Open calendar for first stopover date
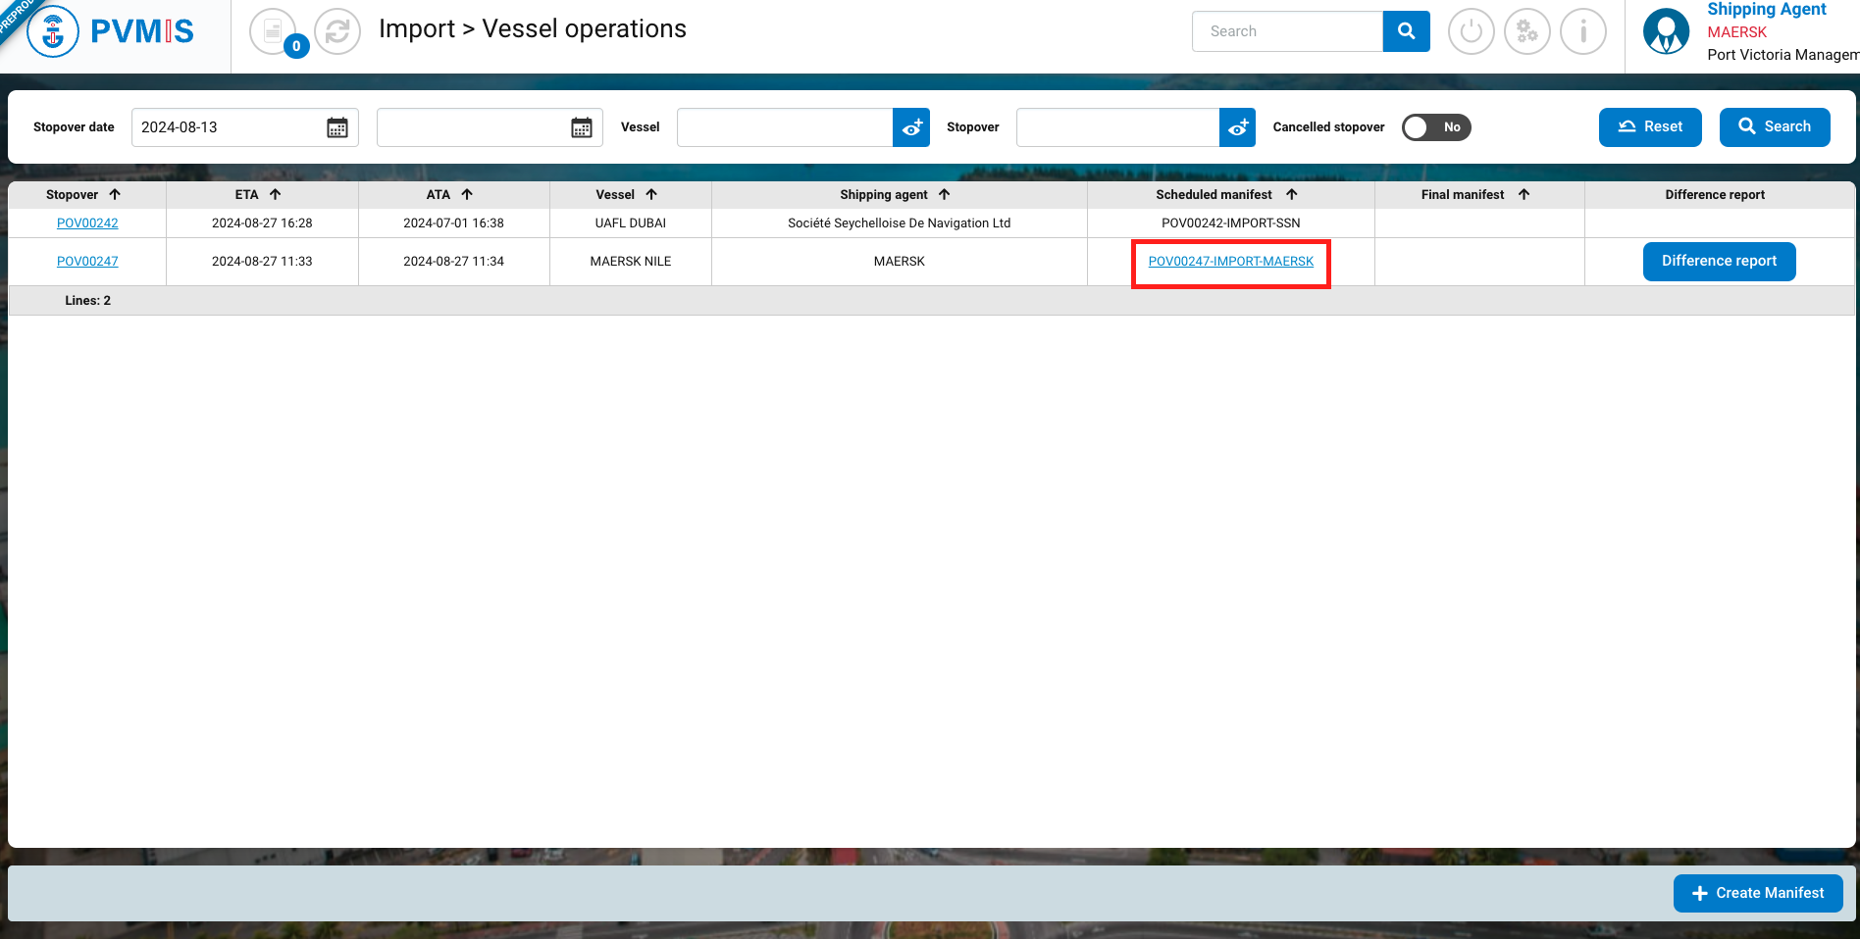Screen dimensions: 1860x939 click(x=337, y=127)
